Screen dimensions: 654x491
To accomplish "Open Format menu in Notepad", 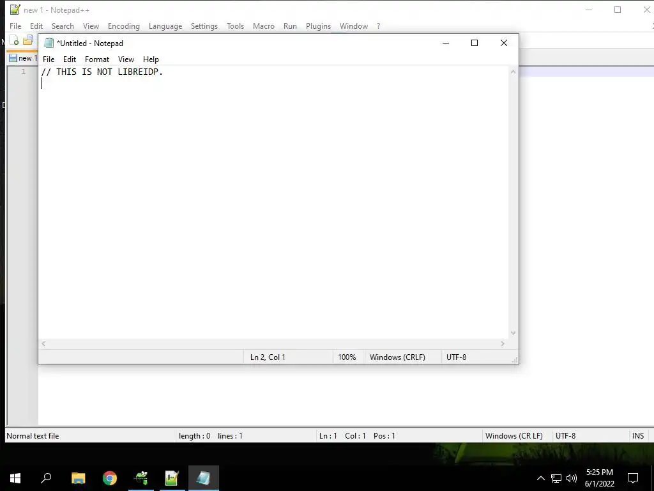I will click(x=97, y=59).
